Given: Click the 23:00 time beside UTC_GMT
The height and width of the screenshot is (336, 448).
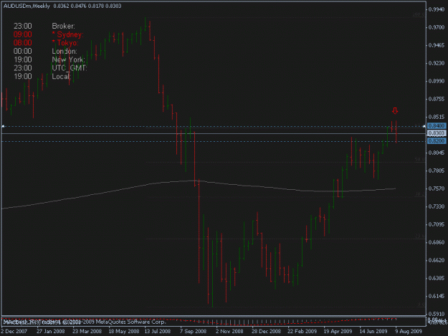Looking at the screenshot, I should [x=22, y=68].
